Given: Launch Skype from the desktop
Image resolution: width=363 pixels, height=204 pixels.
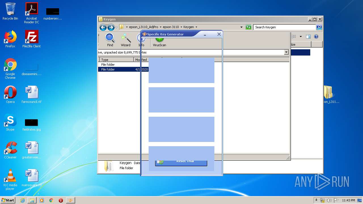Looking at the screenshot, I should [10, 122].
